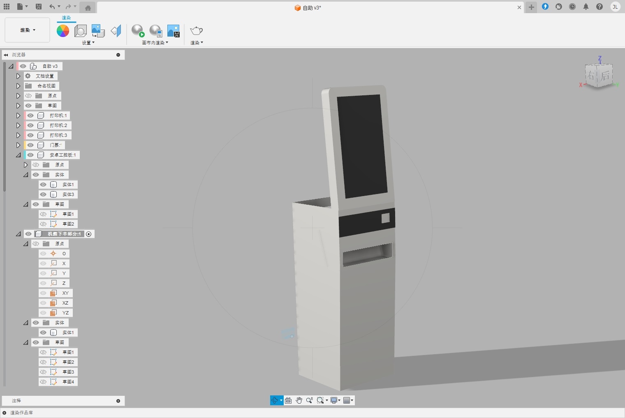Expand the 渲染作品库 panel
This screenshot has width=625, height=418.
point(4,413)
